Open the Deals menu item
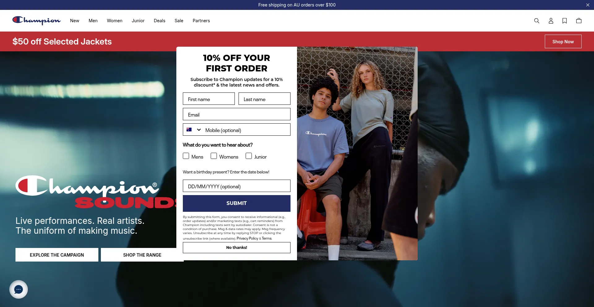Viewport: 594px width, 307px height. tap(160, 21)
